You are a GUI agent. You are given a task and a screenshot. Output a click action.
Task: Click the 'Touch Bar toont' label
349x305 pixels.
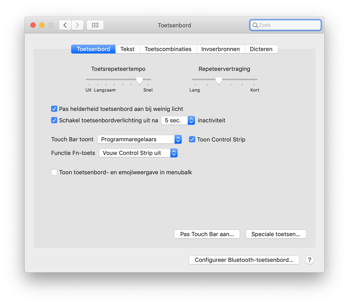(72, 139)
